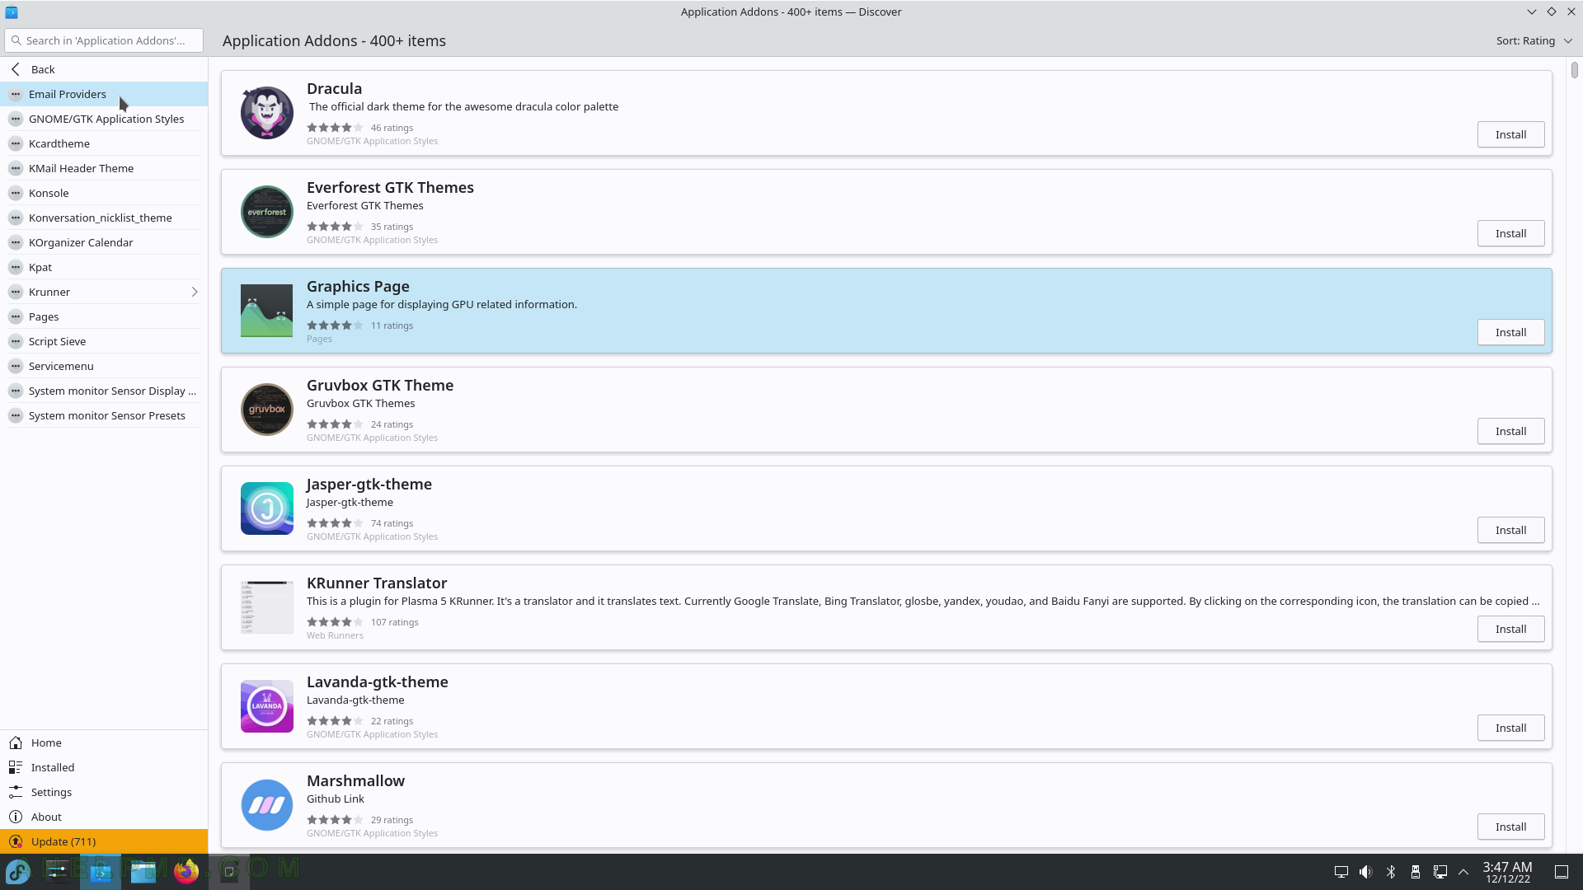This screenshot has width=1583, height=890.
Task: Select the Konsole category
Action: (104, 193)
